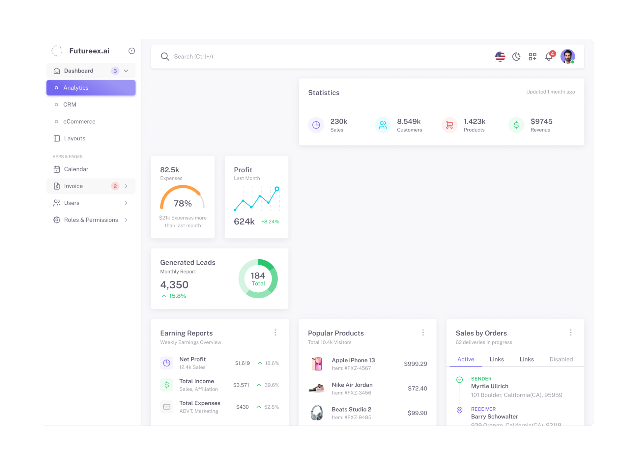Click the Invoice badge showing 2

coord(115,186)
